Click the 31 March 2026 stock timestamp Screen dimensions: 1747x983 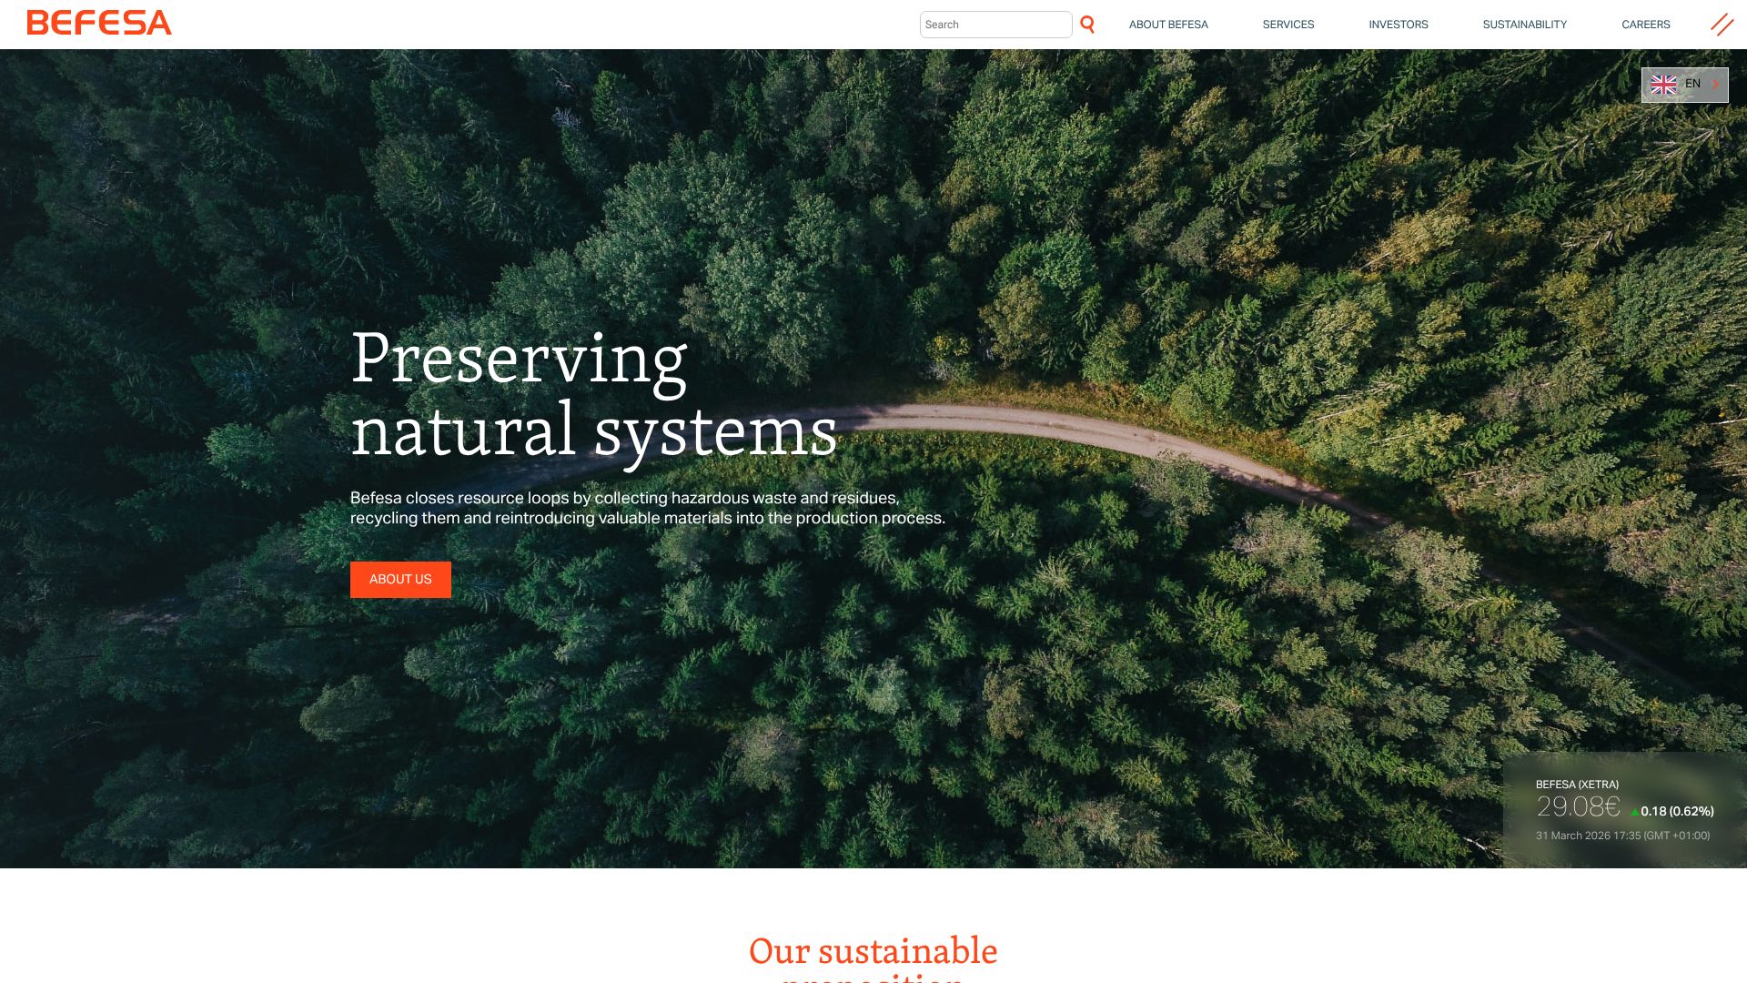[1622, 836]
